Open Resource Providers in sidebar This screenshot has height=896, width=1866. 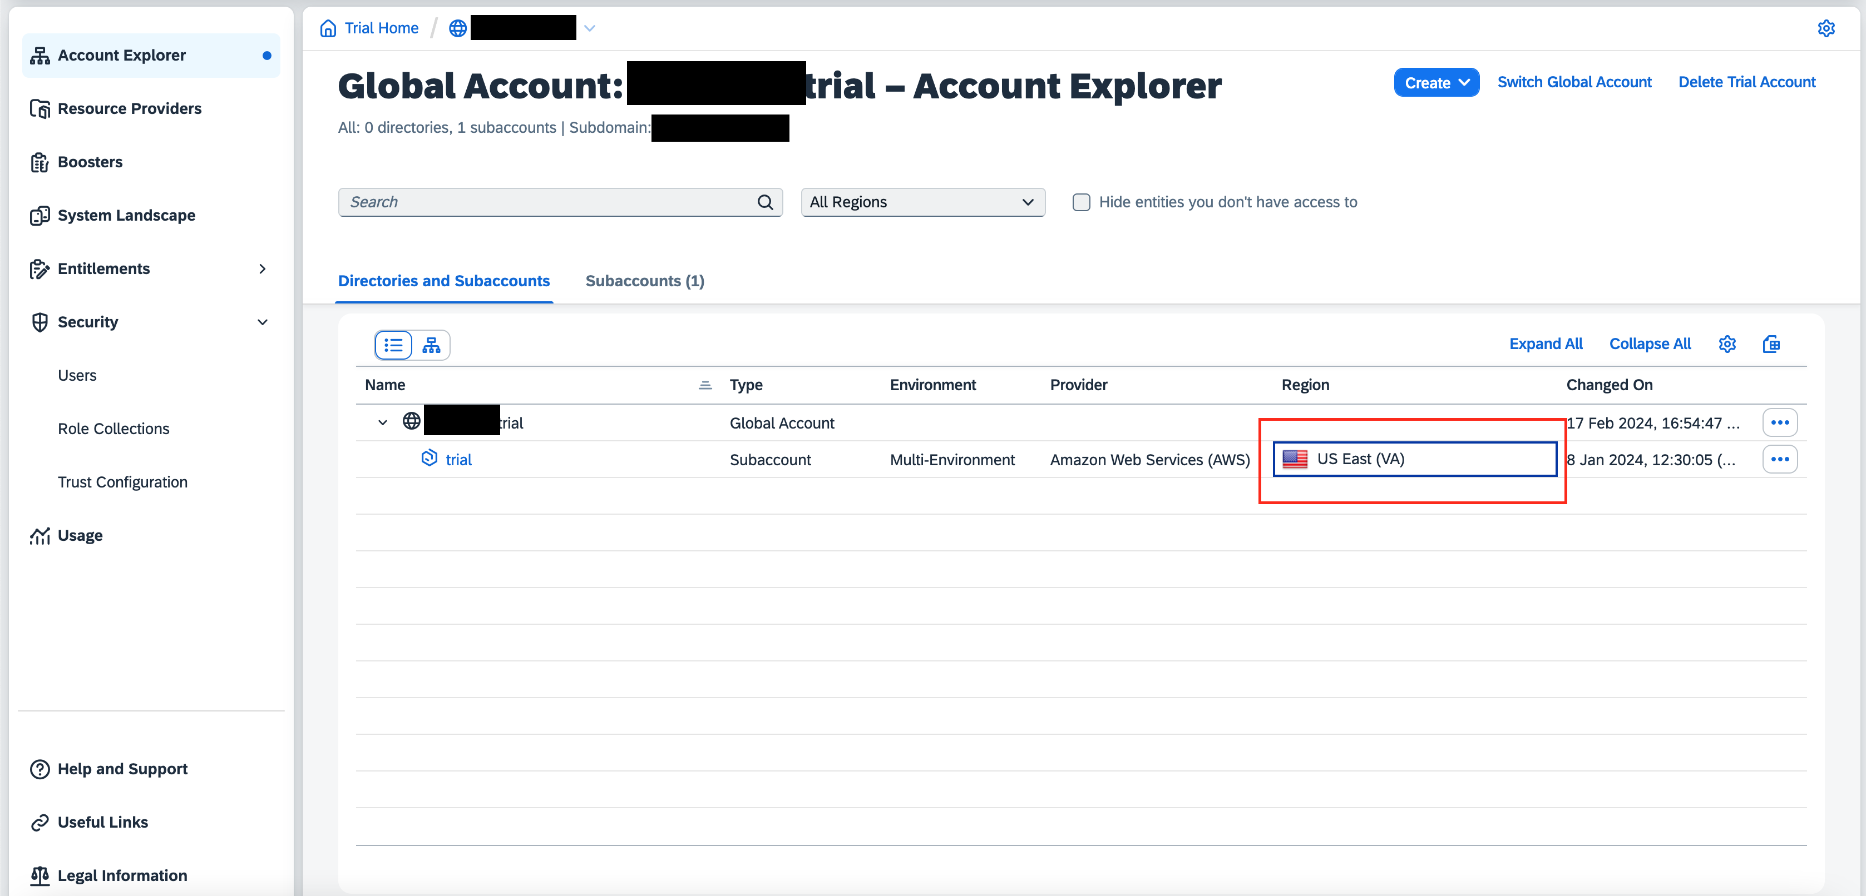130,108
